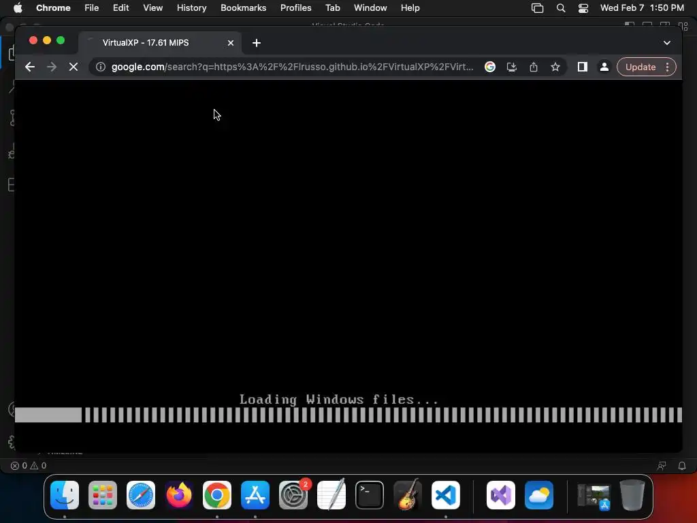This screenshot has height=523, width=697.
Task: Select the VirtualXP - 17.61 MIPS tab
Action: click(160, 43)
